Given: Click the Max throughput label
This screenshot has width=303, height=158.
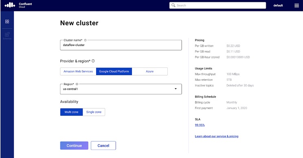Looking at the screenshot, I should [205, 74].
